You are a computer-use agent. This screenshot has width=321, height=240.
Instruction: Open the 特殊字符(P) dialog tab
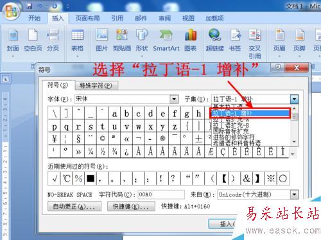pyautogui.click(x=96, y=85)
